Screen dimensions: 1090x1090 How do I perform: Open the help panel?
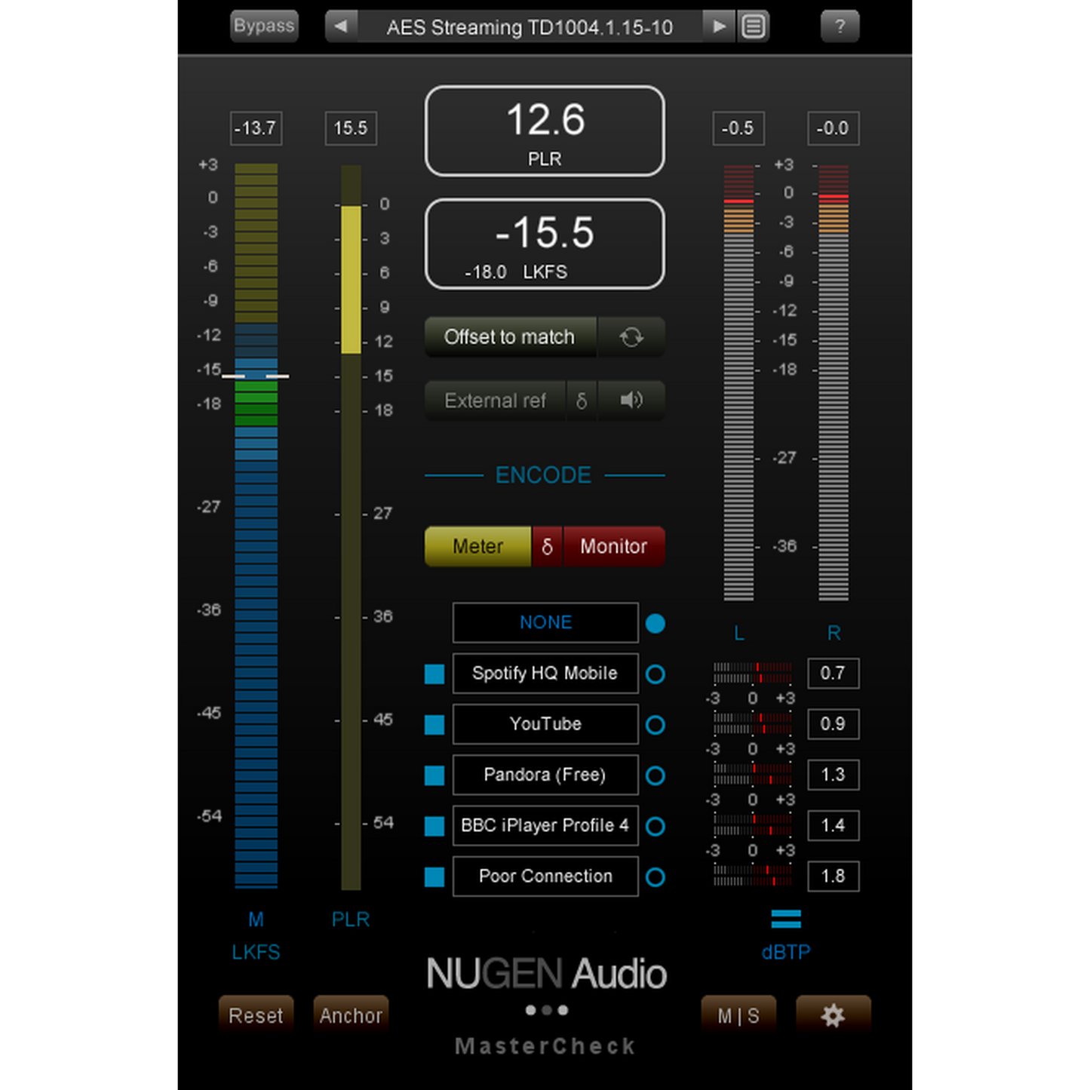tap(840, 26)
